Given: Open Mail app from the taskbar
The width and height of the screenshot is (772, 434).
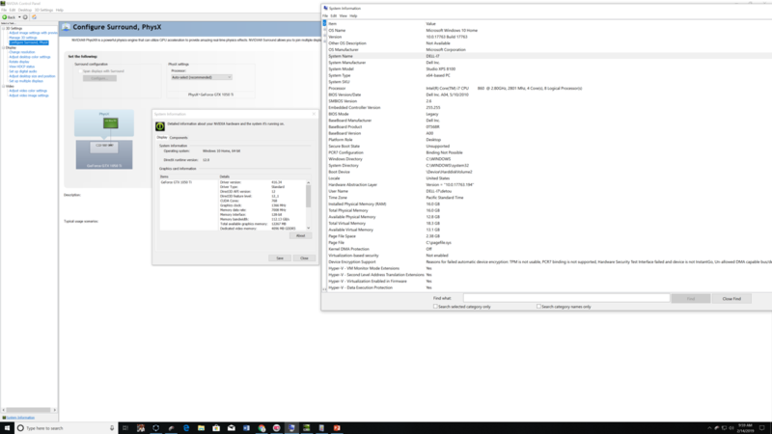Looking at the screenshot, I should [232, 428].
